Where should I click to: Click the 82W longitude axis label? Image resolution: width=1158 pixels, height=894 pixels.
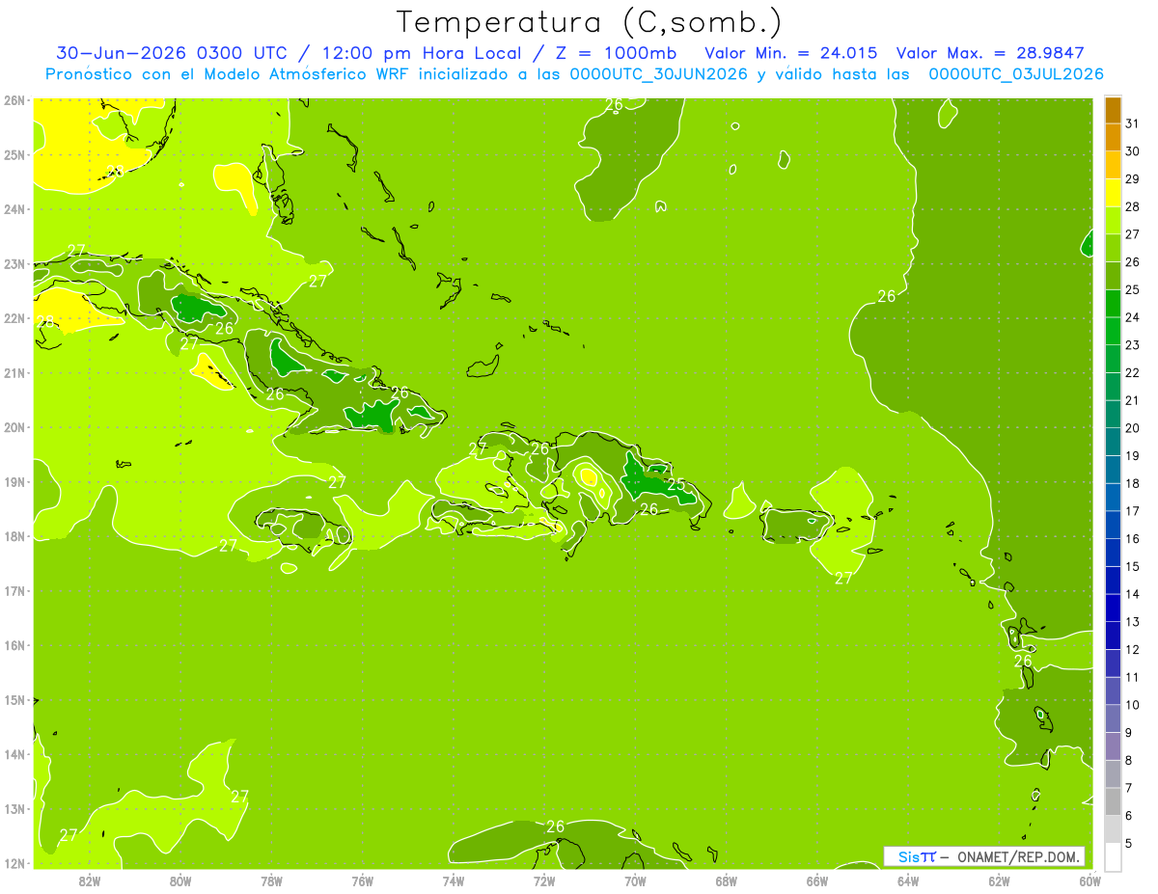point(90,880)
